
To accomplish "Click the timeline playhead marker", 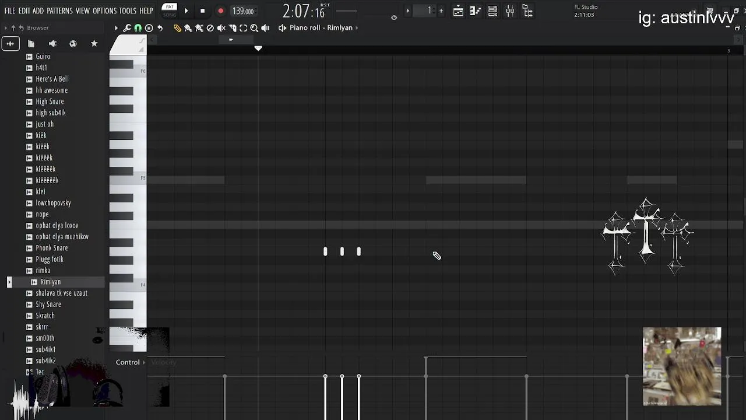I will click(x=258, y=48).
